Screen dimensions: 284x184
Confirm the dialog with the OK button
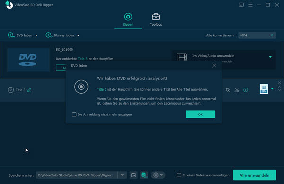pos(200,114)
